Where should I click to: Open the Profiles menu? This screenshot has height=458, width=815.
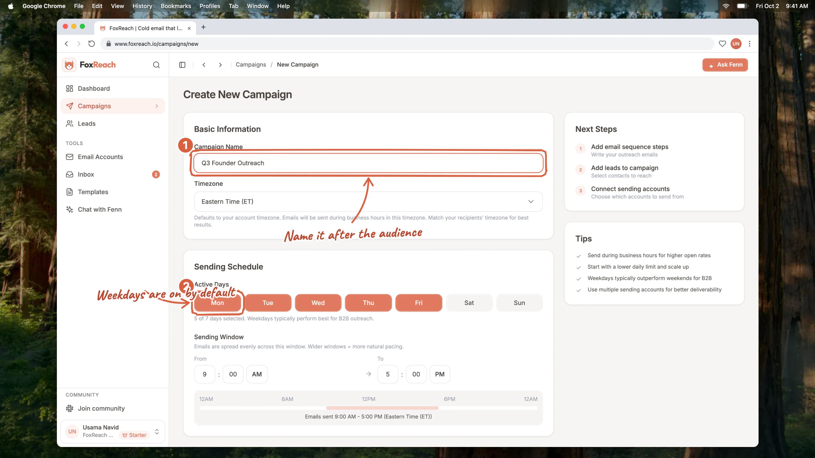210,6
